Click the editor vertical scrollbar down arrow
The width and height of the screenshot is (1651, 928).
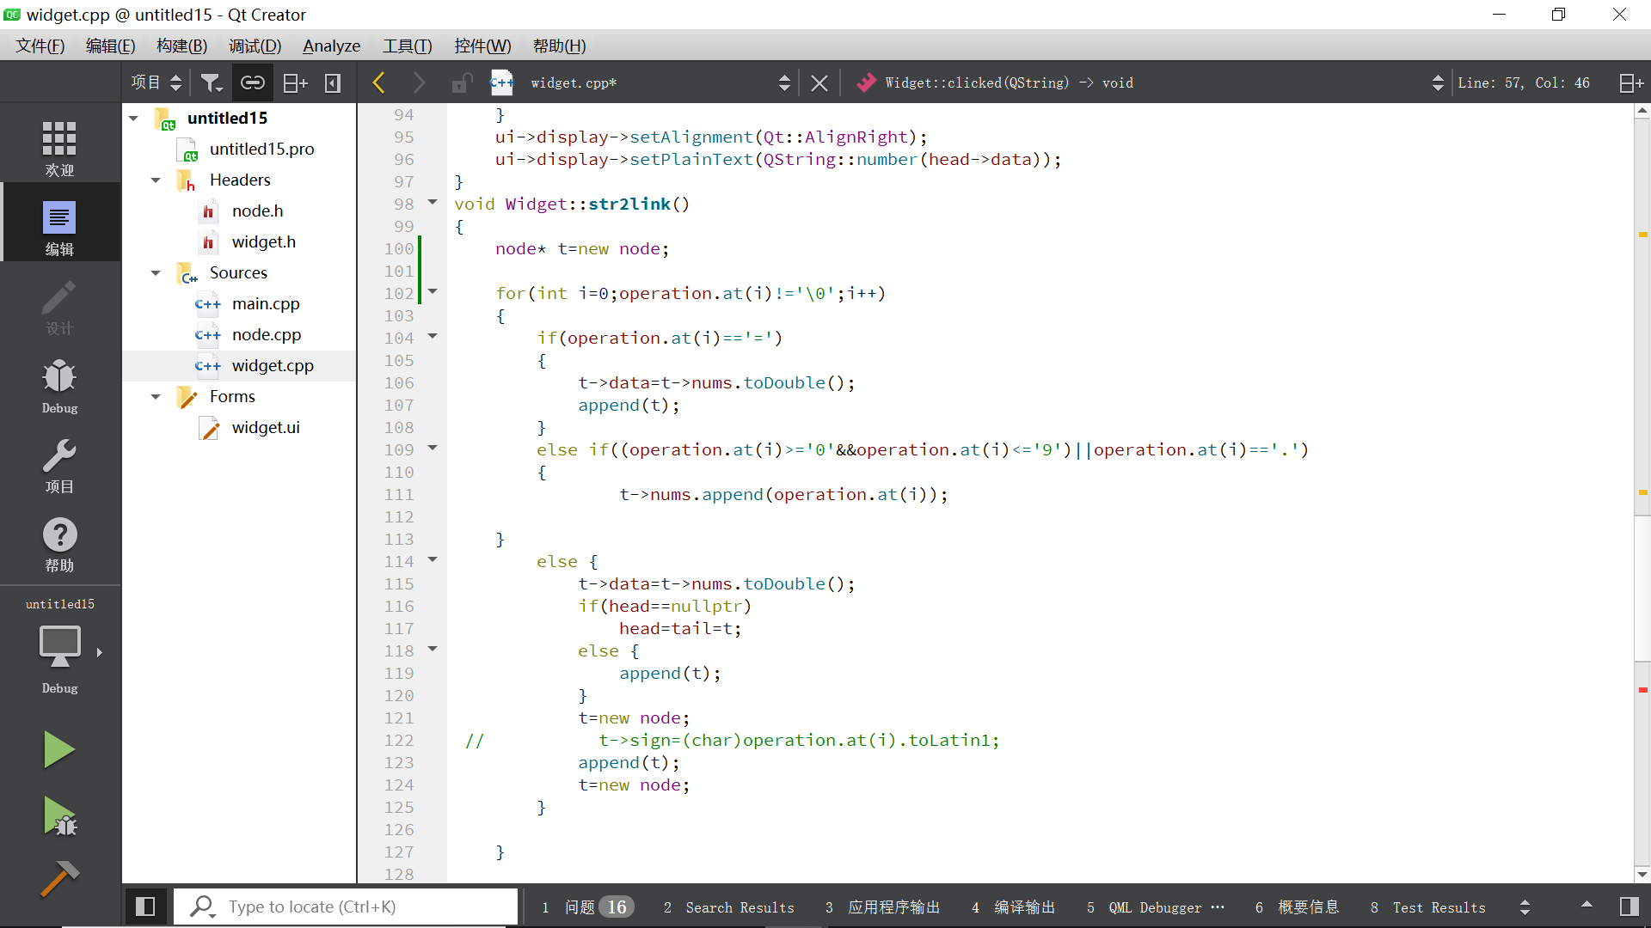pyautogui.click(x=1642, y=874)
